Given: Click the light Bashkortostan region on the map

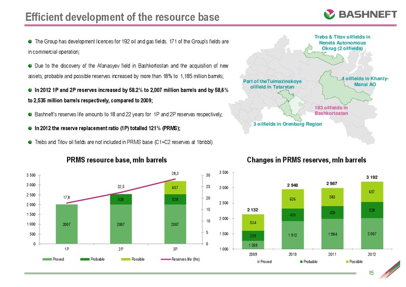Looking at the screenshot, I should point(296,105).
